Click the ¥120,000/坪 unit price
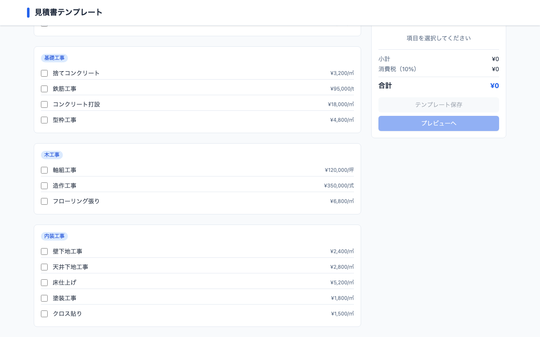Viewport: 540px width, 337px height. pos(339,170)
